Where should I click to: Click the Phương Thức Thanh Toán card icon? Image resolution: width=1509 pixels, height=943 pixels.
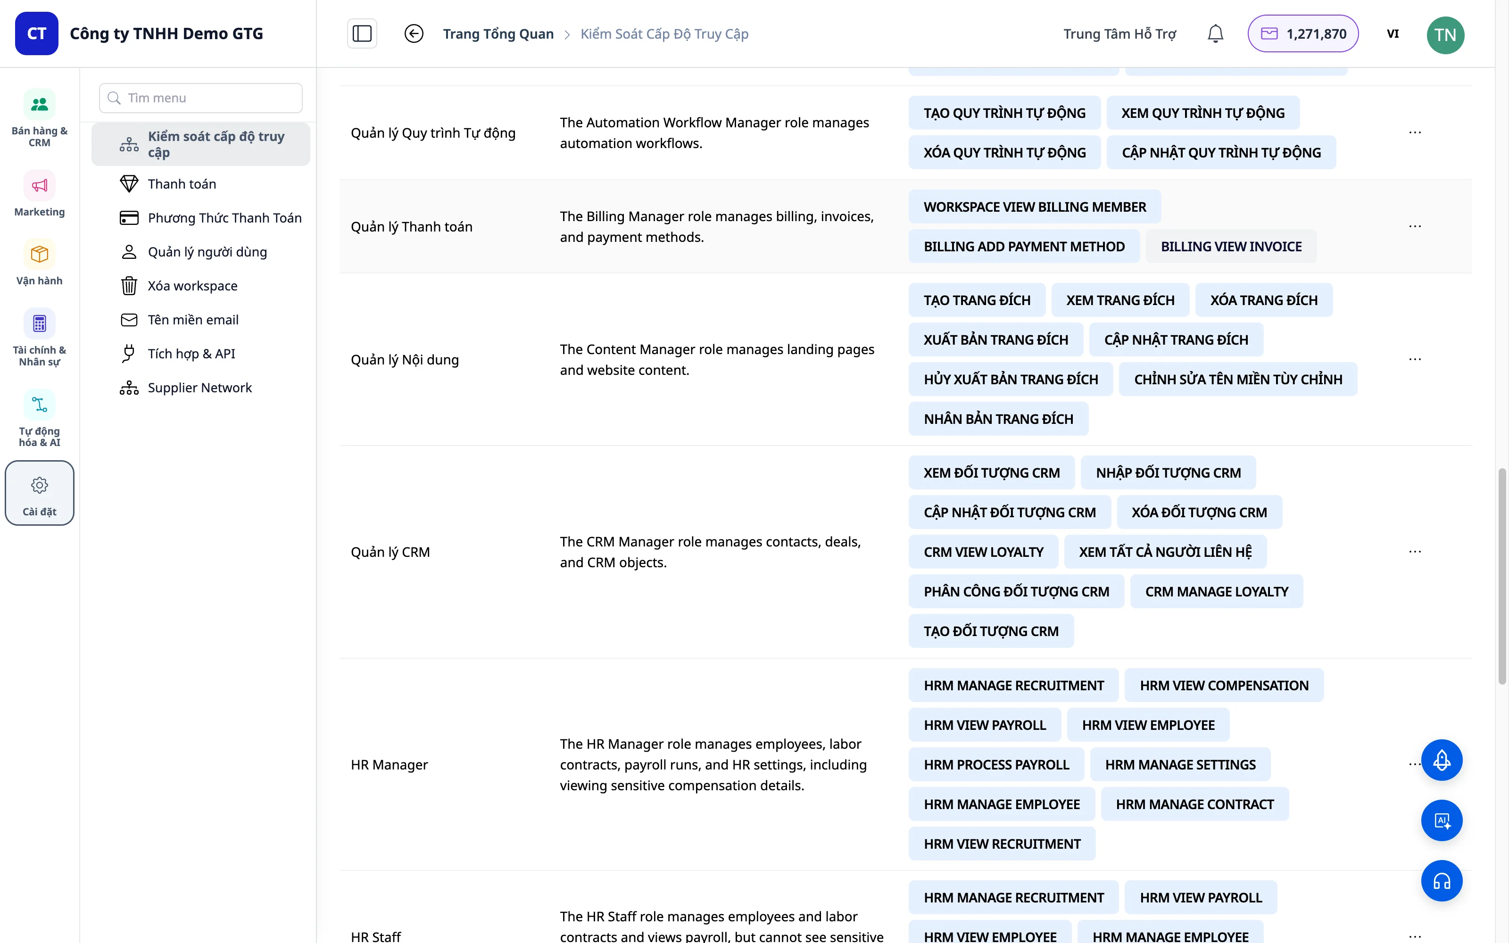click(x=129, y=218)
